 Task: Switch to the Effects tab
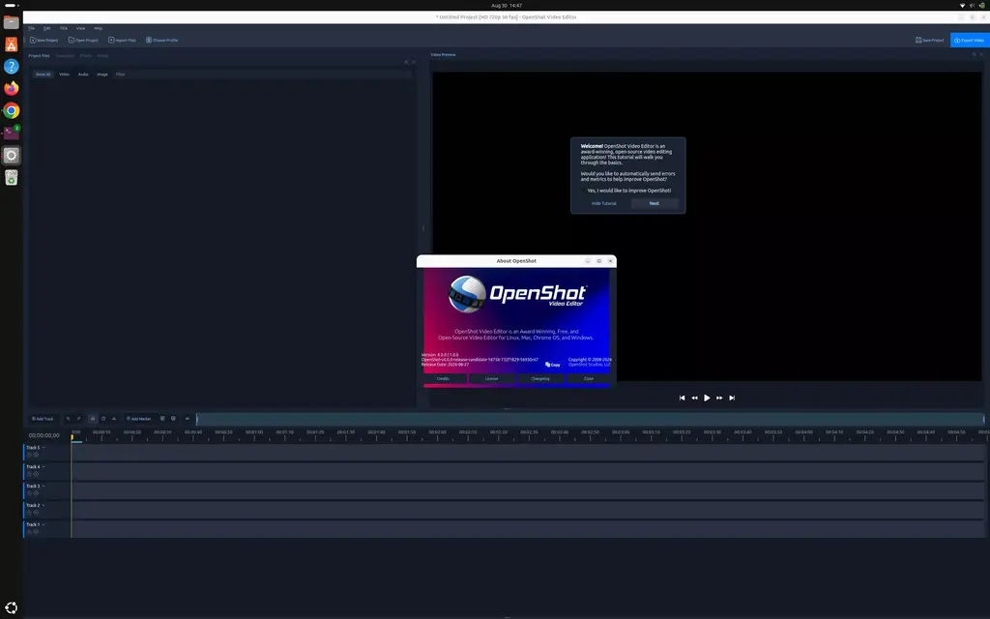tap(86, 55)
